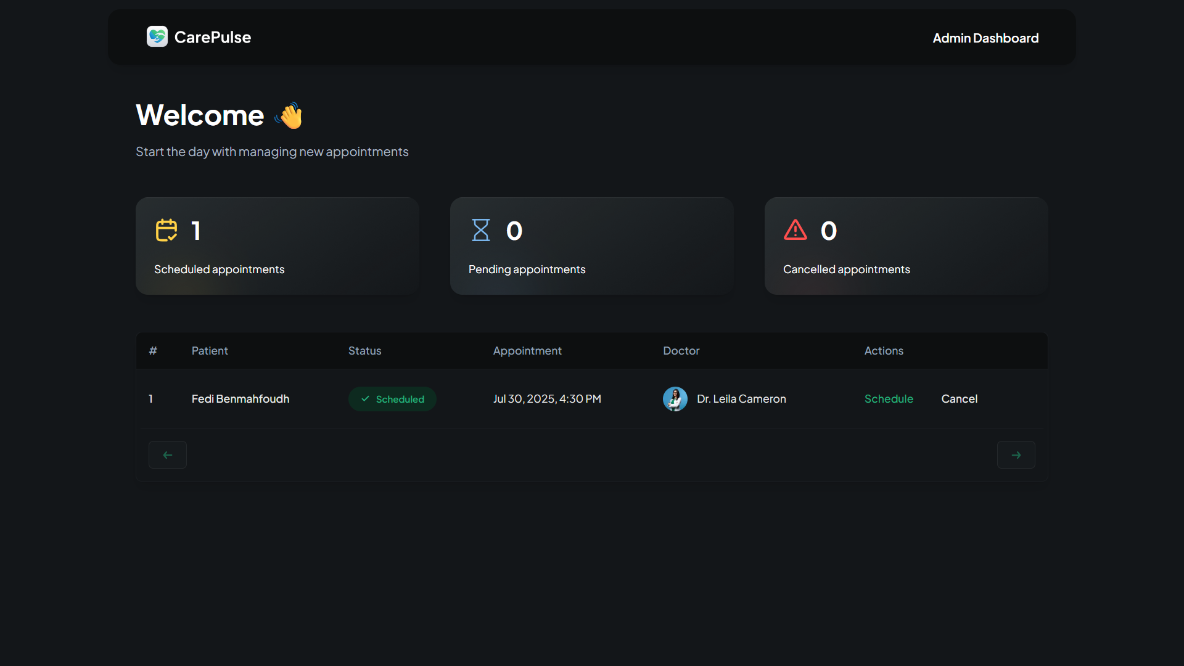Viewport: 1184px width, 666px height.
Task: Open the Admin Dashboard link
Action: [x=985, y=38]
